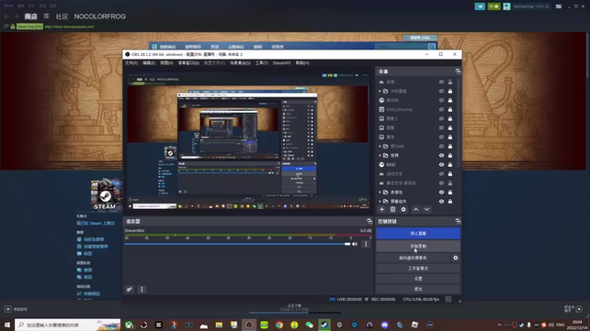Open OBS 编辑(E) menu
This screenshot has width=590, height=331.
tap(149, 63)
